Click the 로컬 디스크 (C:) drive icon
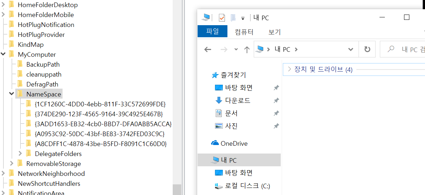The image size is (425, 195). pyautogui.click(x=219, y=186)
